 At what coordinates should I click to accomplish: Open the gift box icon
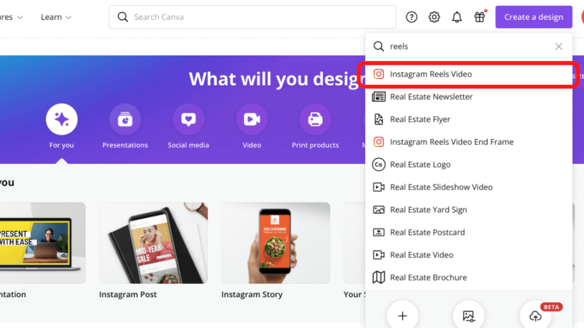480,17
